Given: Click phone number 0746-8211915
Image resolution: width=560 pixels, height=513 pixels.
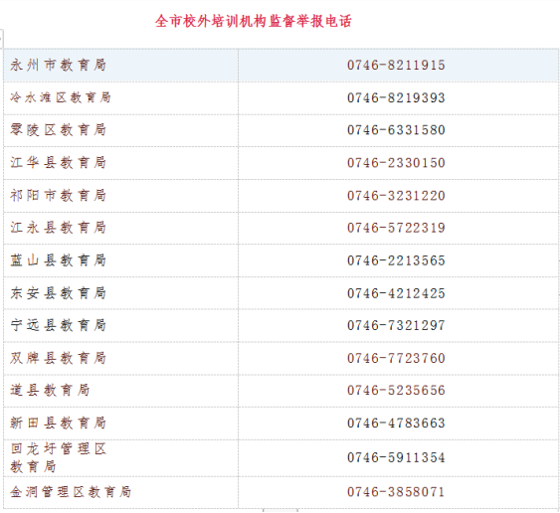Looking at the screenshot, I should 396,65.
